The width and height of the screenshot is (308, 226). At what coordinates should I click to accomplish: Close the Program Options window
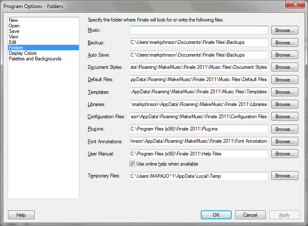[x=295, y=4]
